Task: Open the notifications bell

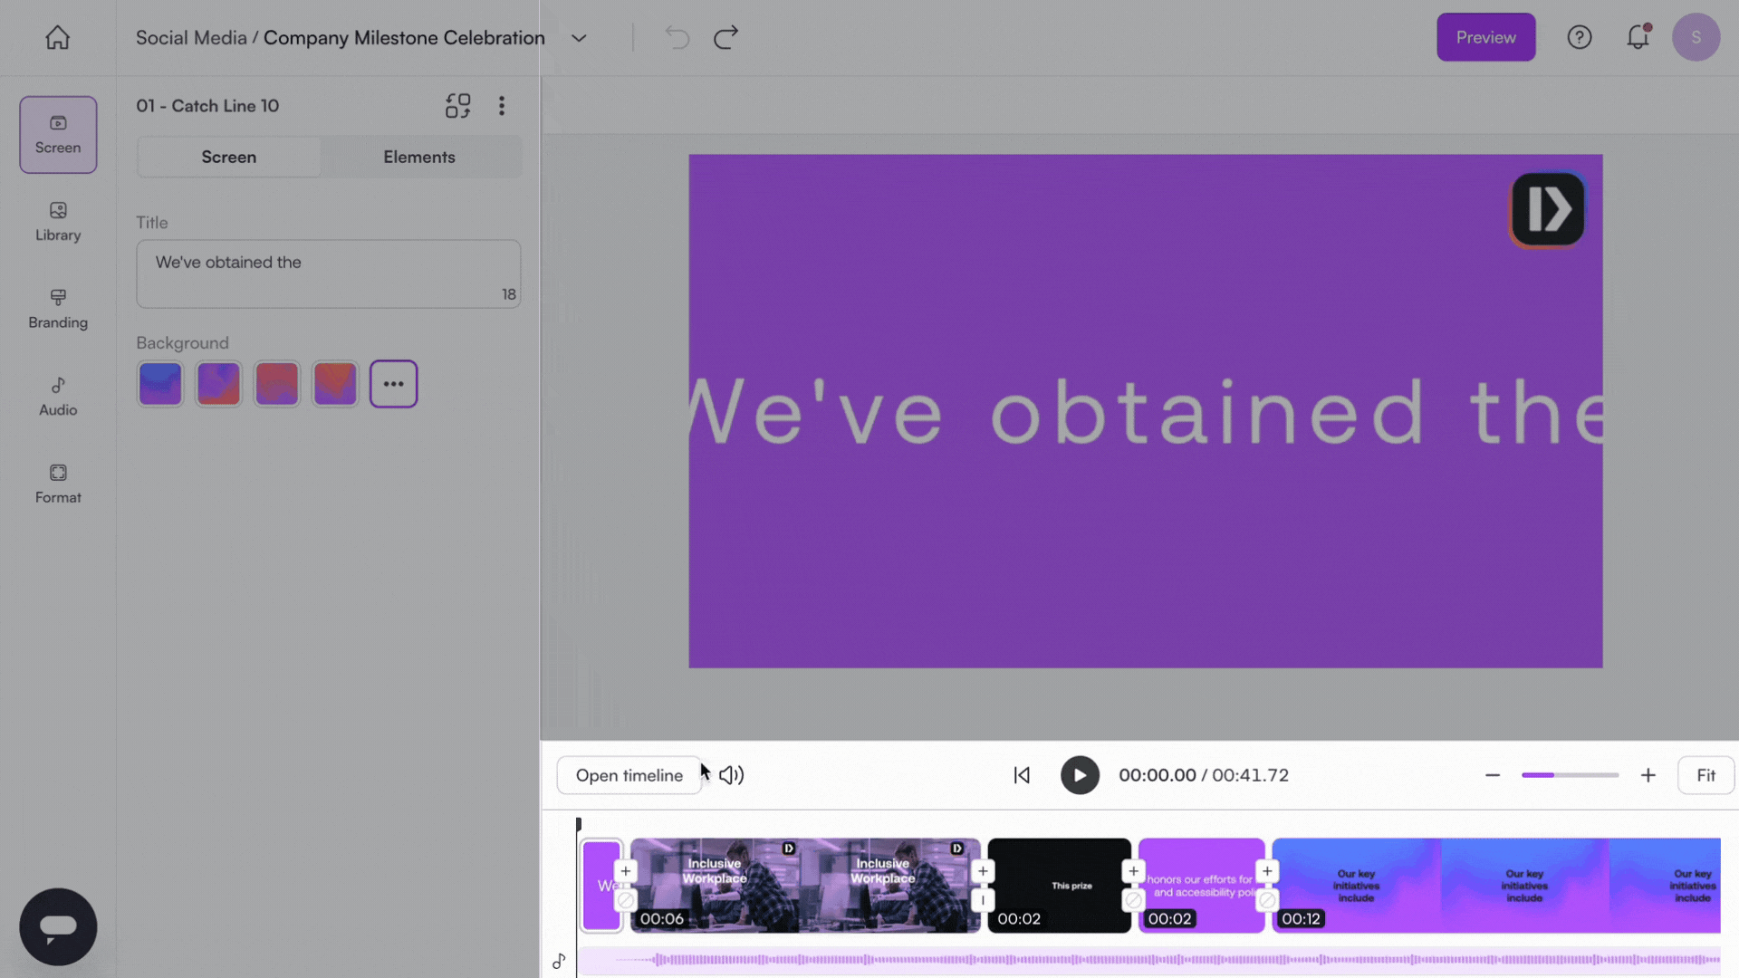Action: click(1638, 37)
